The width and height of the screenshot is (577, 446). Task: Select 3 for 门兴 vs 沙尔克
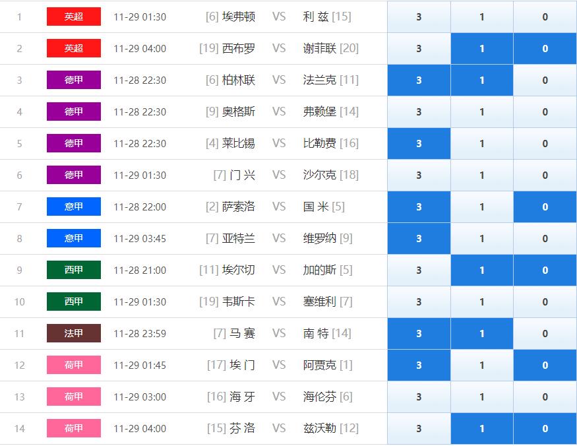click(419, 175)
